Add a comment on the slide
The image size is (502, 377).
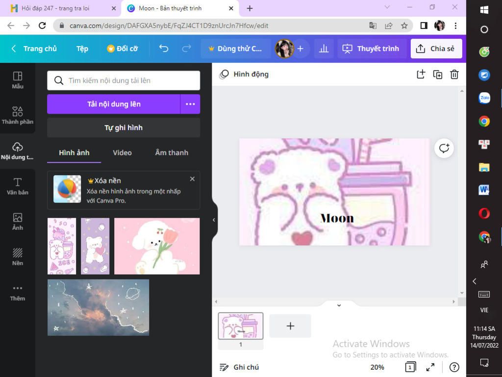444,148
